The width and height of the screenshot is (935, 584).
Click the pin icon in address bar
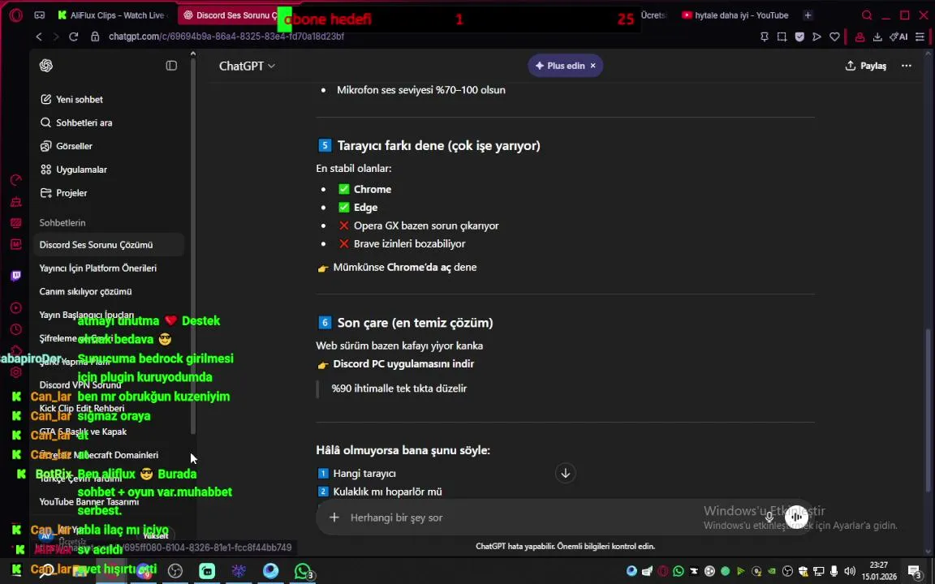click(x=765, y=37)
